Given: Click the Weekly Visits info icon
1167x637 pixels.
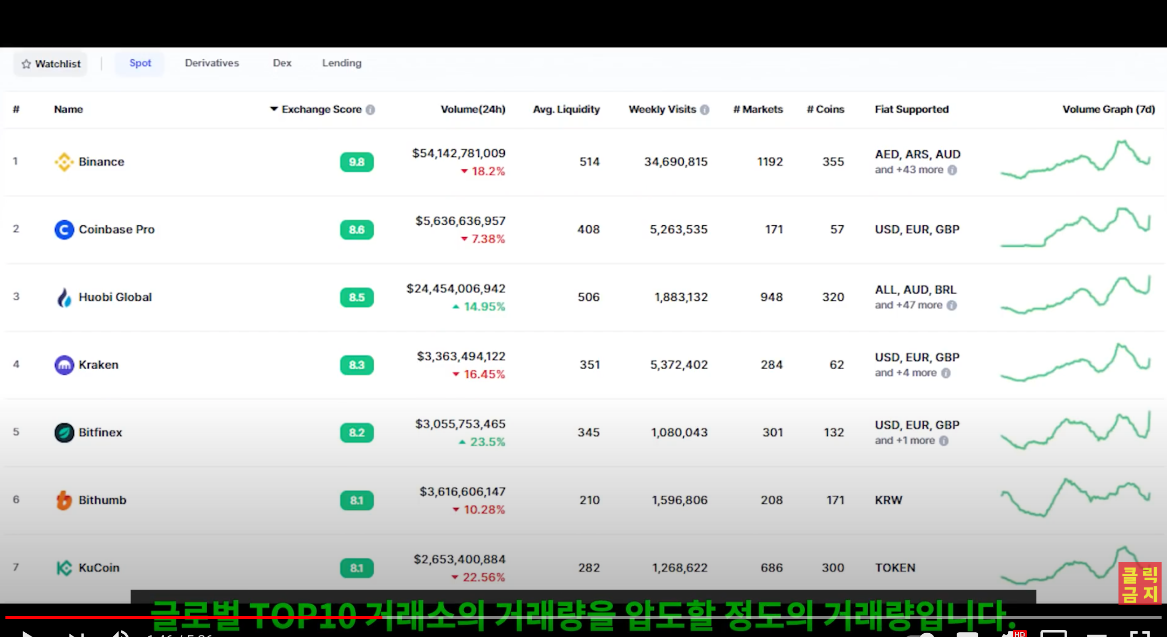Looking at the screenshot, I should (705, 110).
